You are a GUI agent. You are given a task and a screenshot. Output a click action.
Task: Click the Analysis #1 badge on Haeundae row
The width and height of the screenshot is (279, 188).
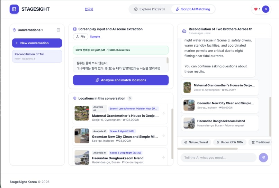point(100,153)
